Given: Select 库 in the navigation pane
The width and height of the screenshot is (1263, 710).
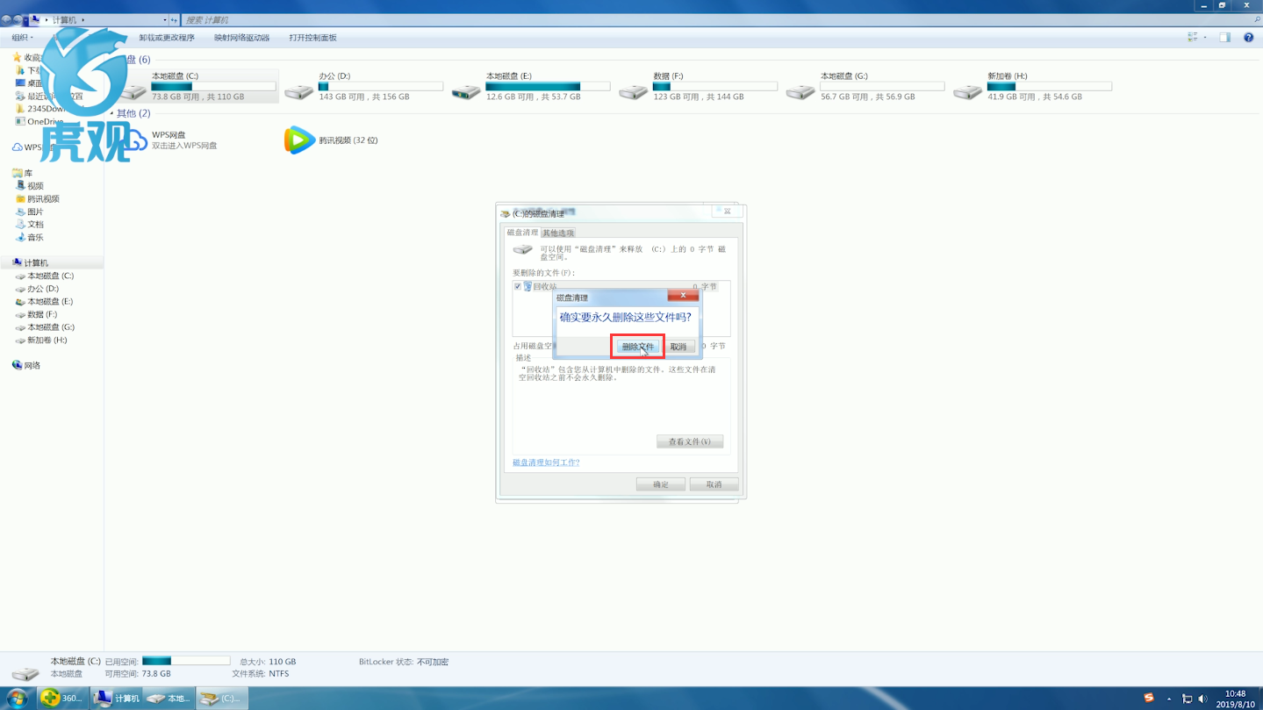Looking at the screenshot, I should [x=23, y=174].
